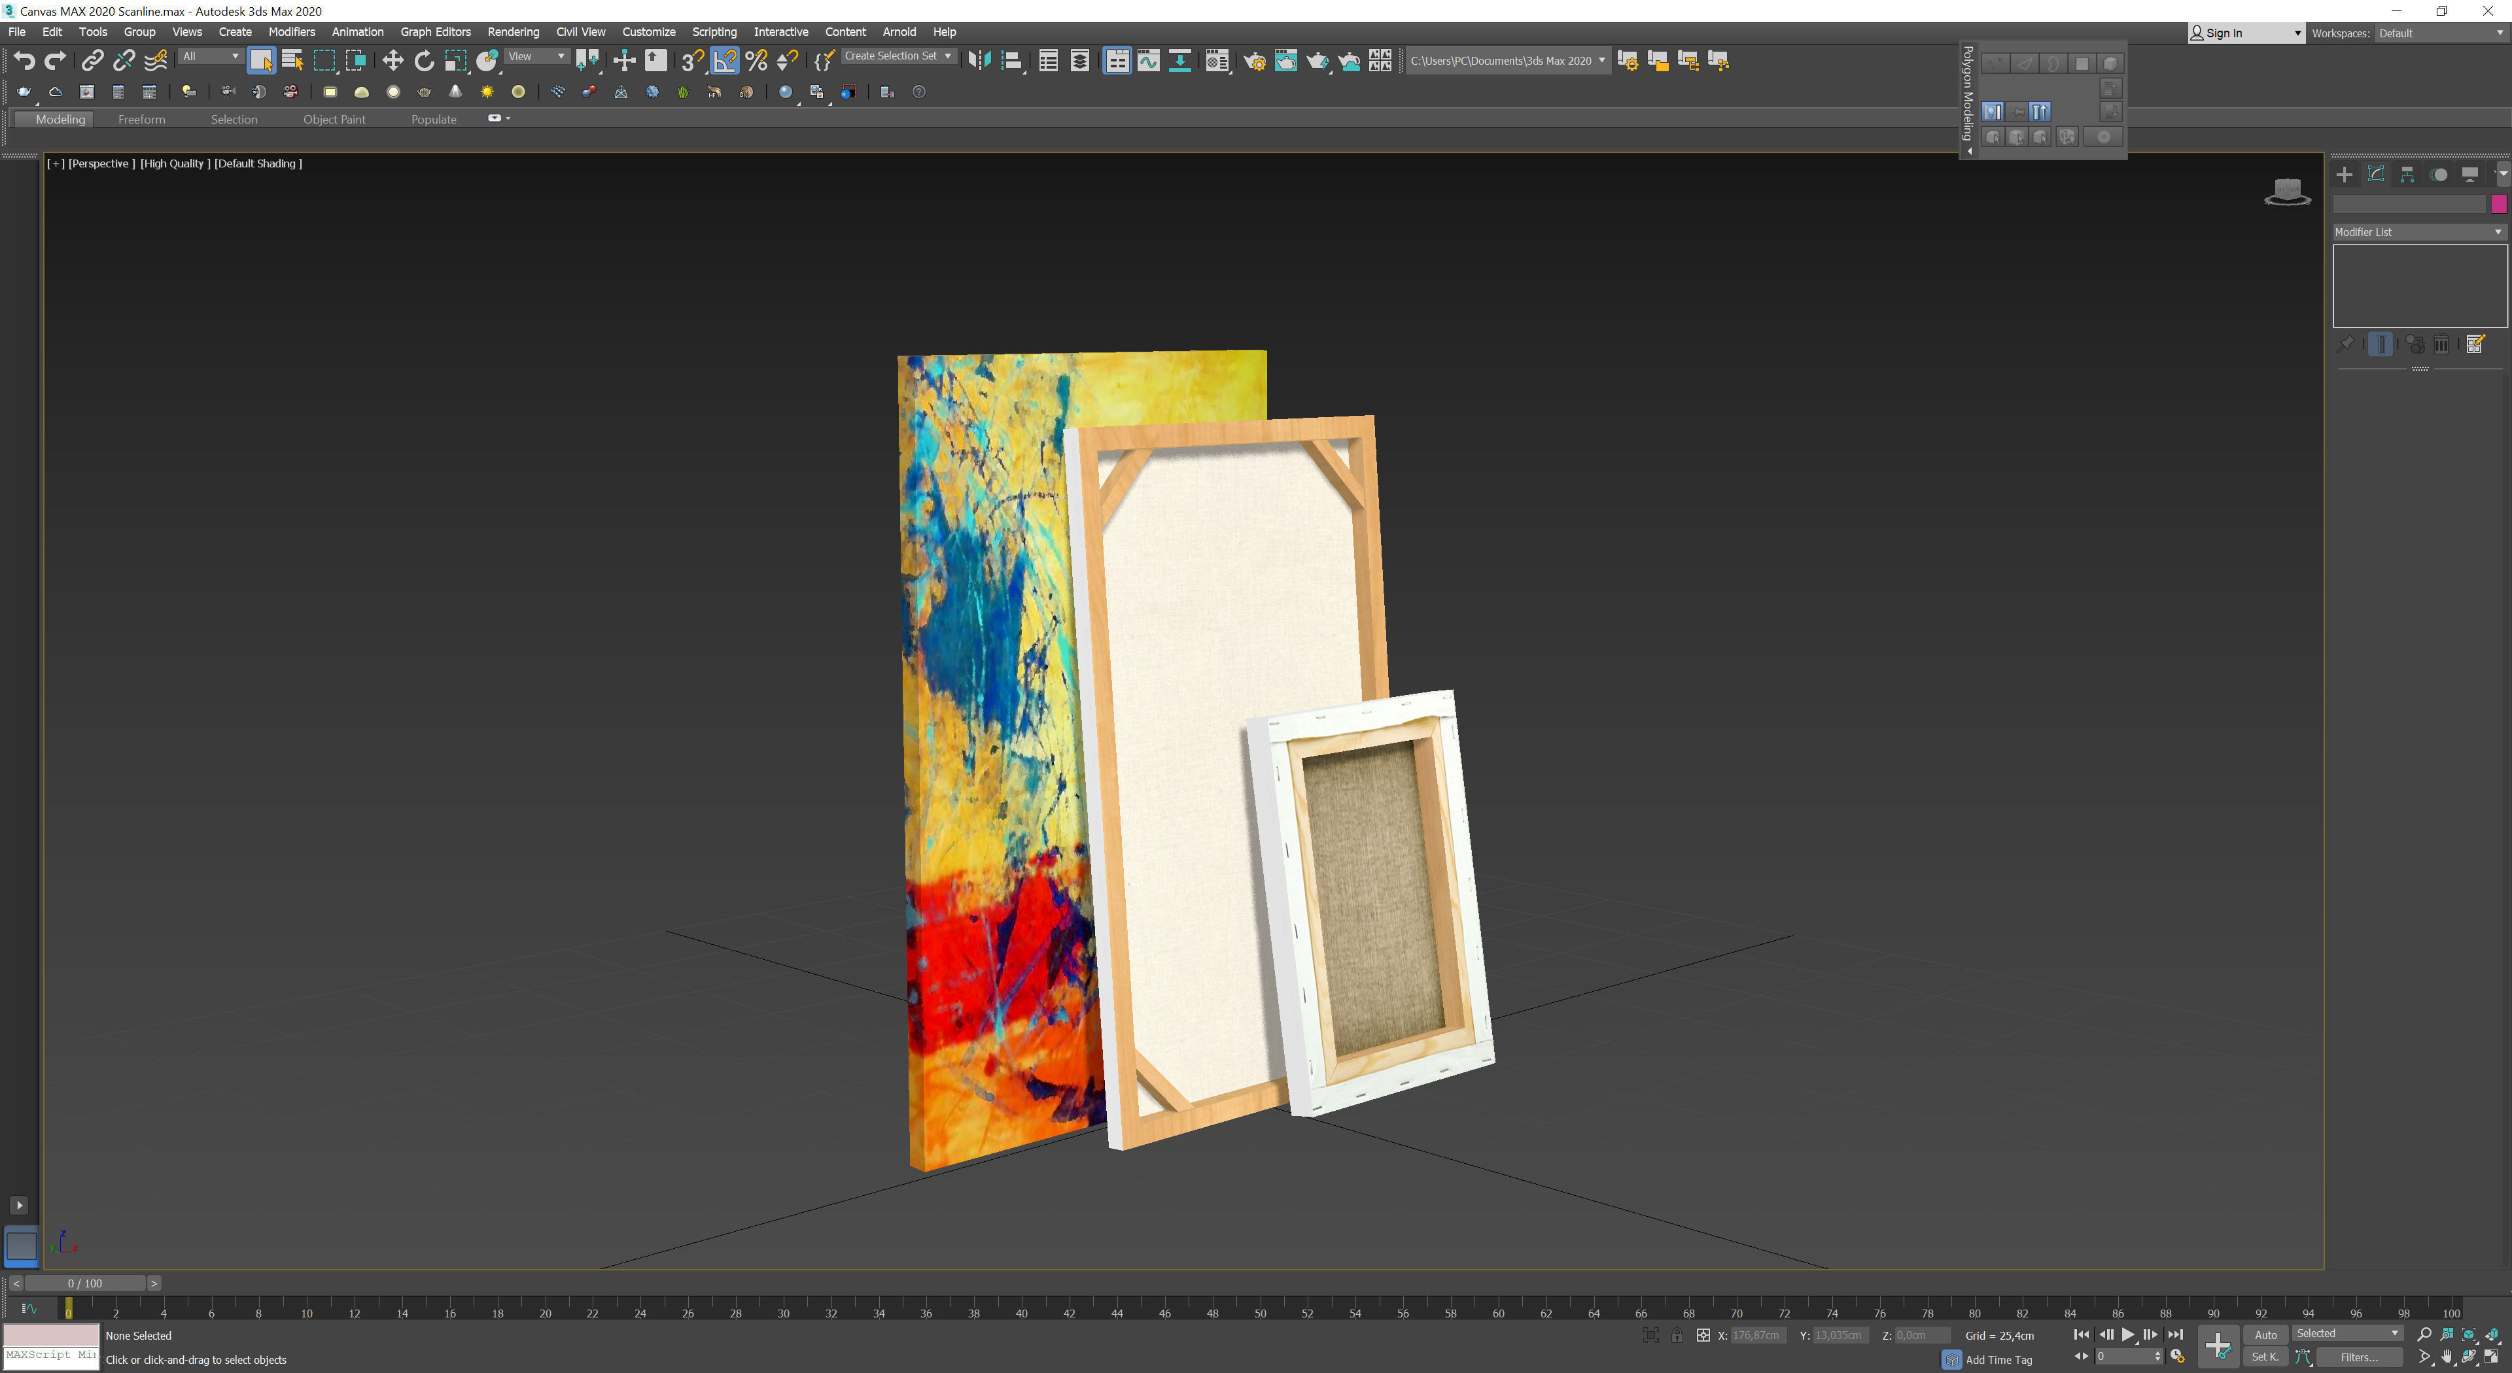Click the Sunlight system icon
The width and height of the screenshot is (2512, 1373).
point(487,92)
